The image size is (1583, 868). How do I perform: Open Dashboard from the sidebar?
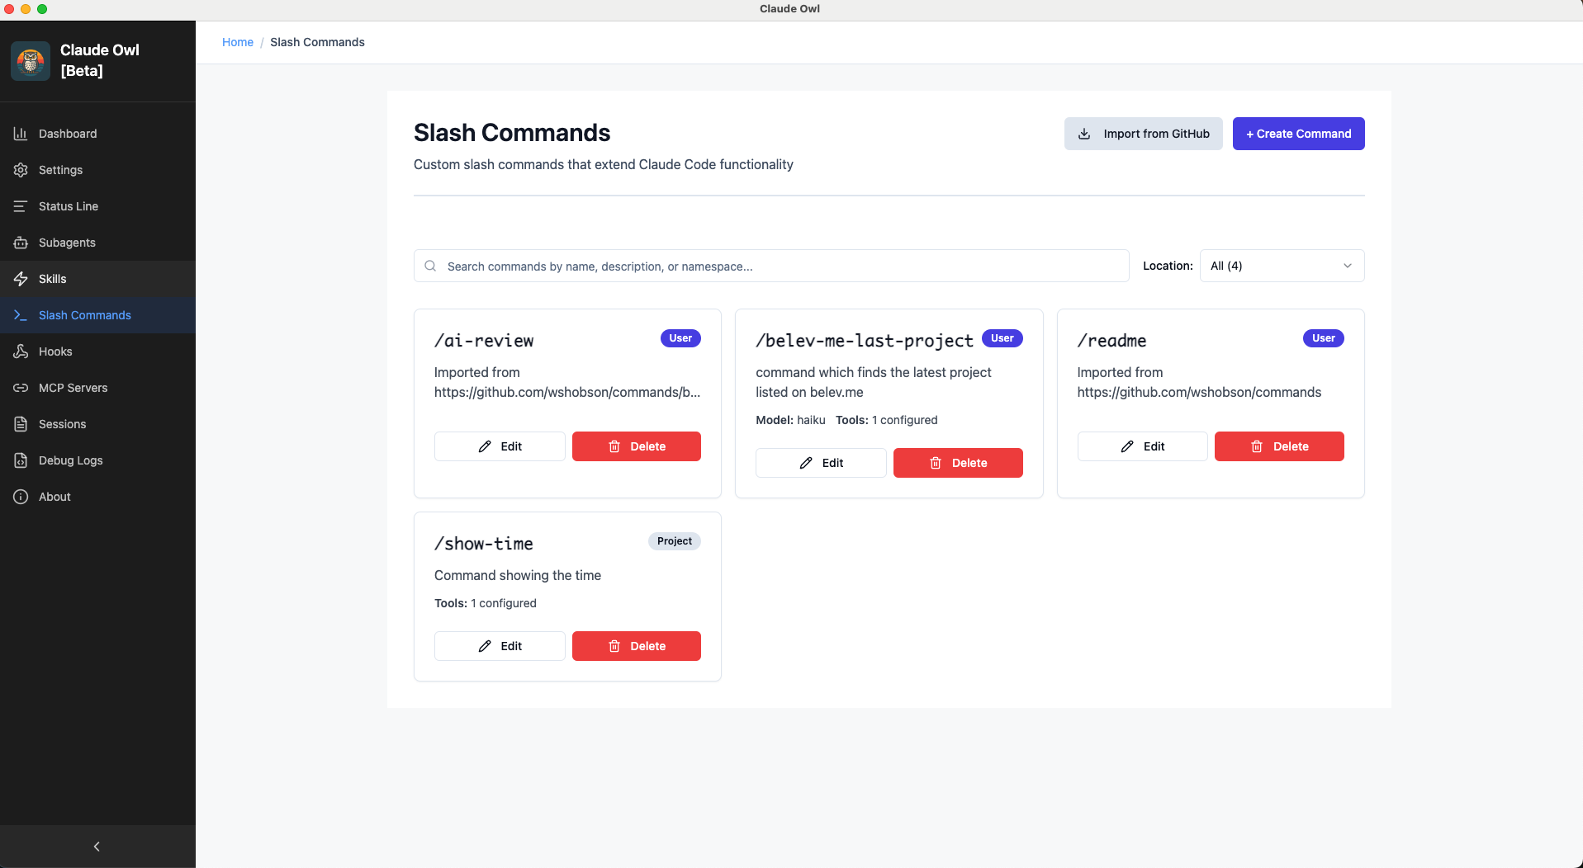(x=97, y=134)
